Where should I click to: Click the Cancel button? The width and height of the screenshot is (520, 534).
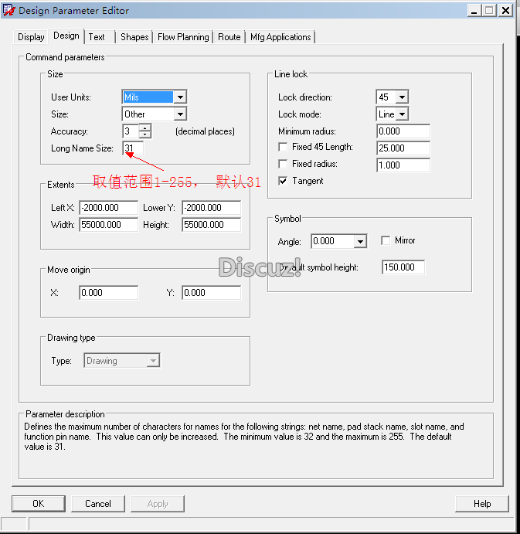click(98, 503)
